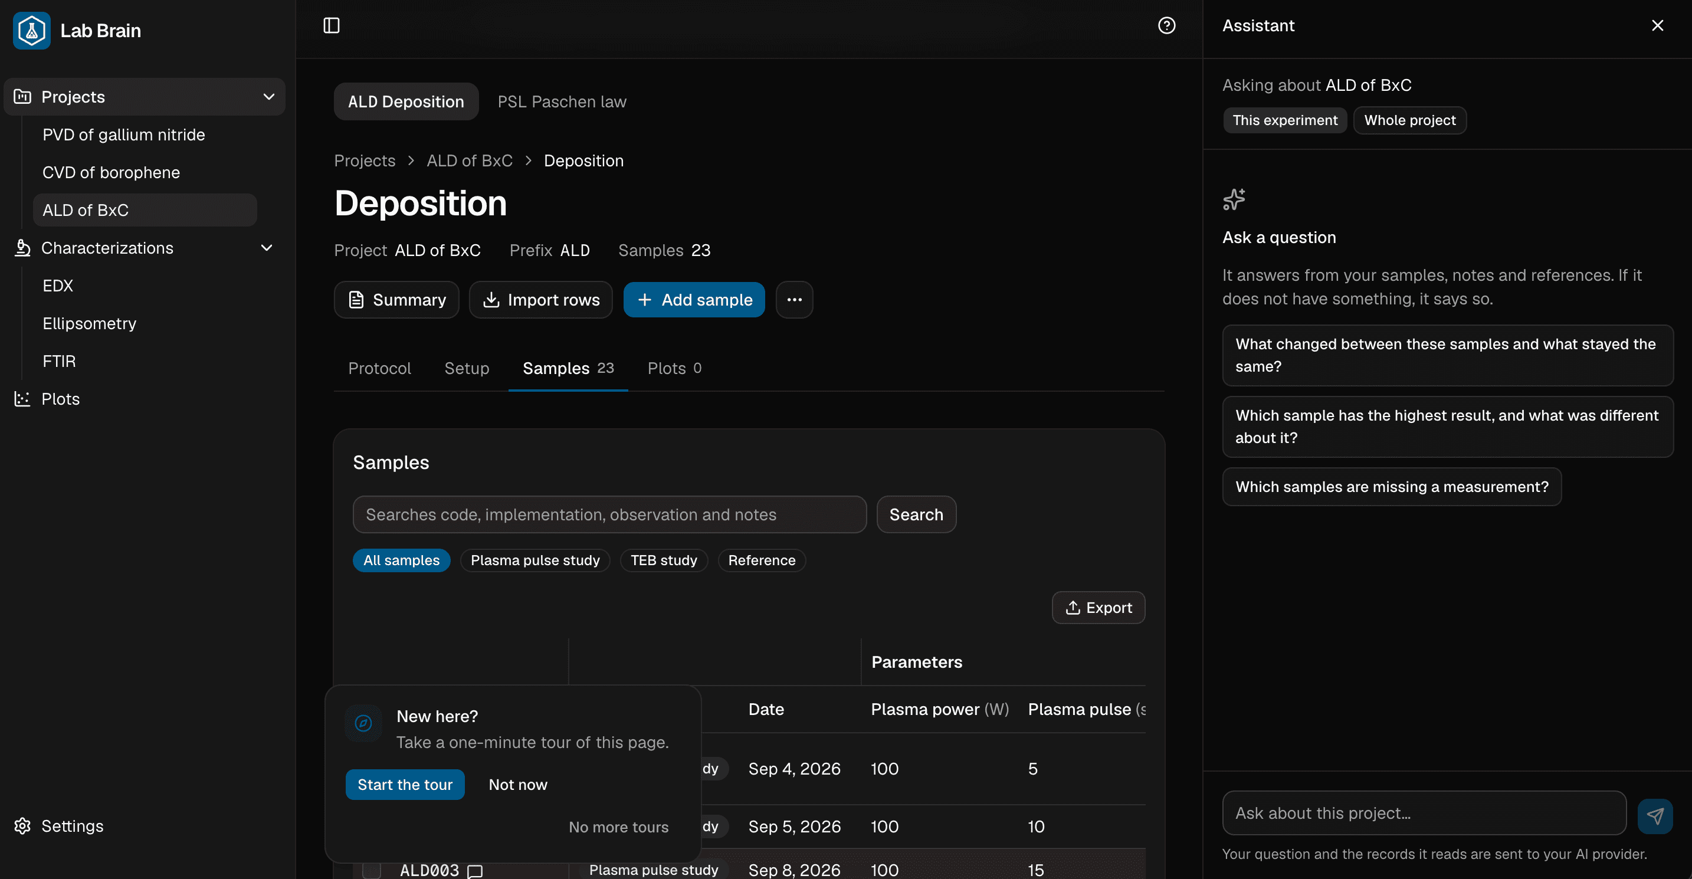Focus the Ask about this project input

tap(1424, 814)
